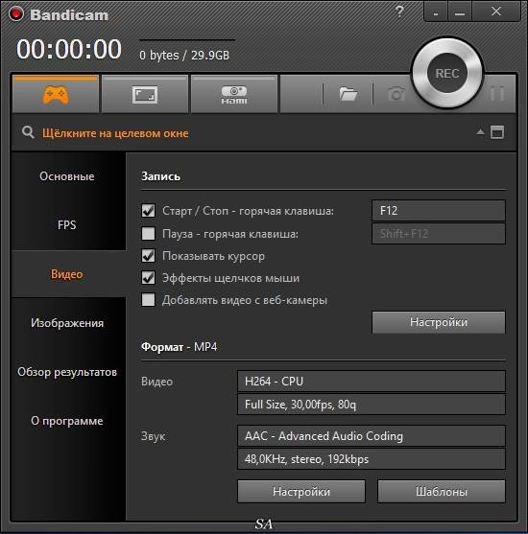
Task: Open the Обзор результатов section
Action: 67,372
